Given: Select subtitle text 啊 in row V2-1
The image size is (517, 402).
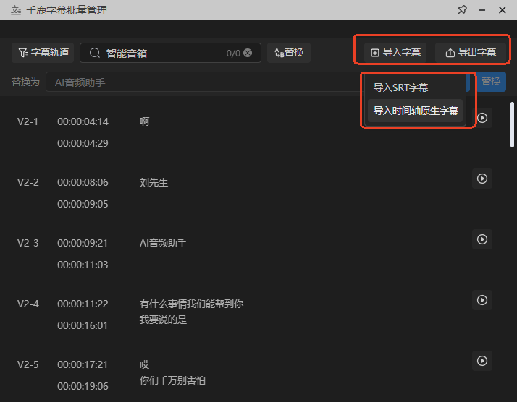Looking at the screenshot, I should pos(144,121).
